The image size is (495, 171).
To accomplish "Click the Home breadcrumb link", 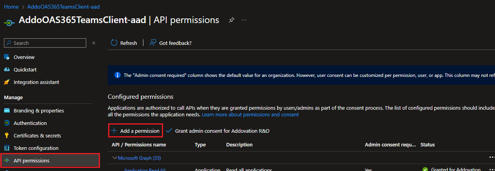I will click(x=11, y=7).
